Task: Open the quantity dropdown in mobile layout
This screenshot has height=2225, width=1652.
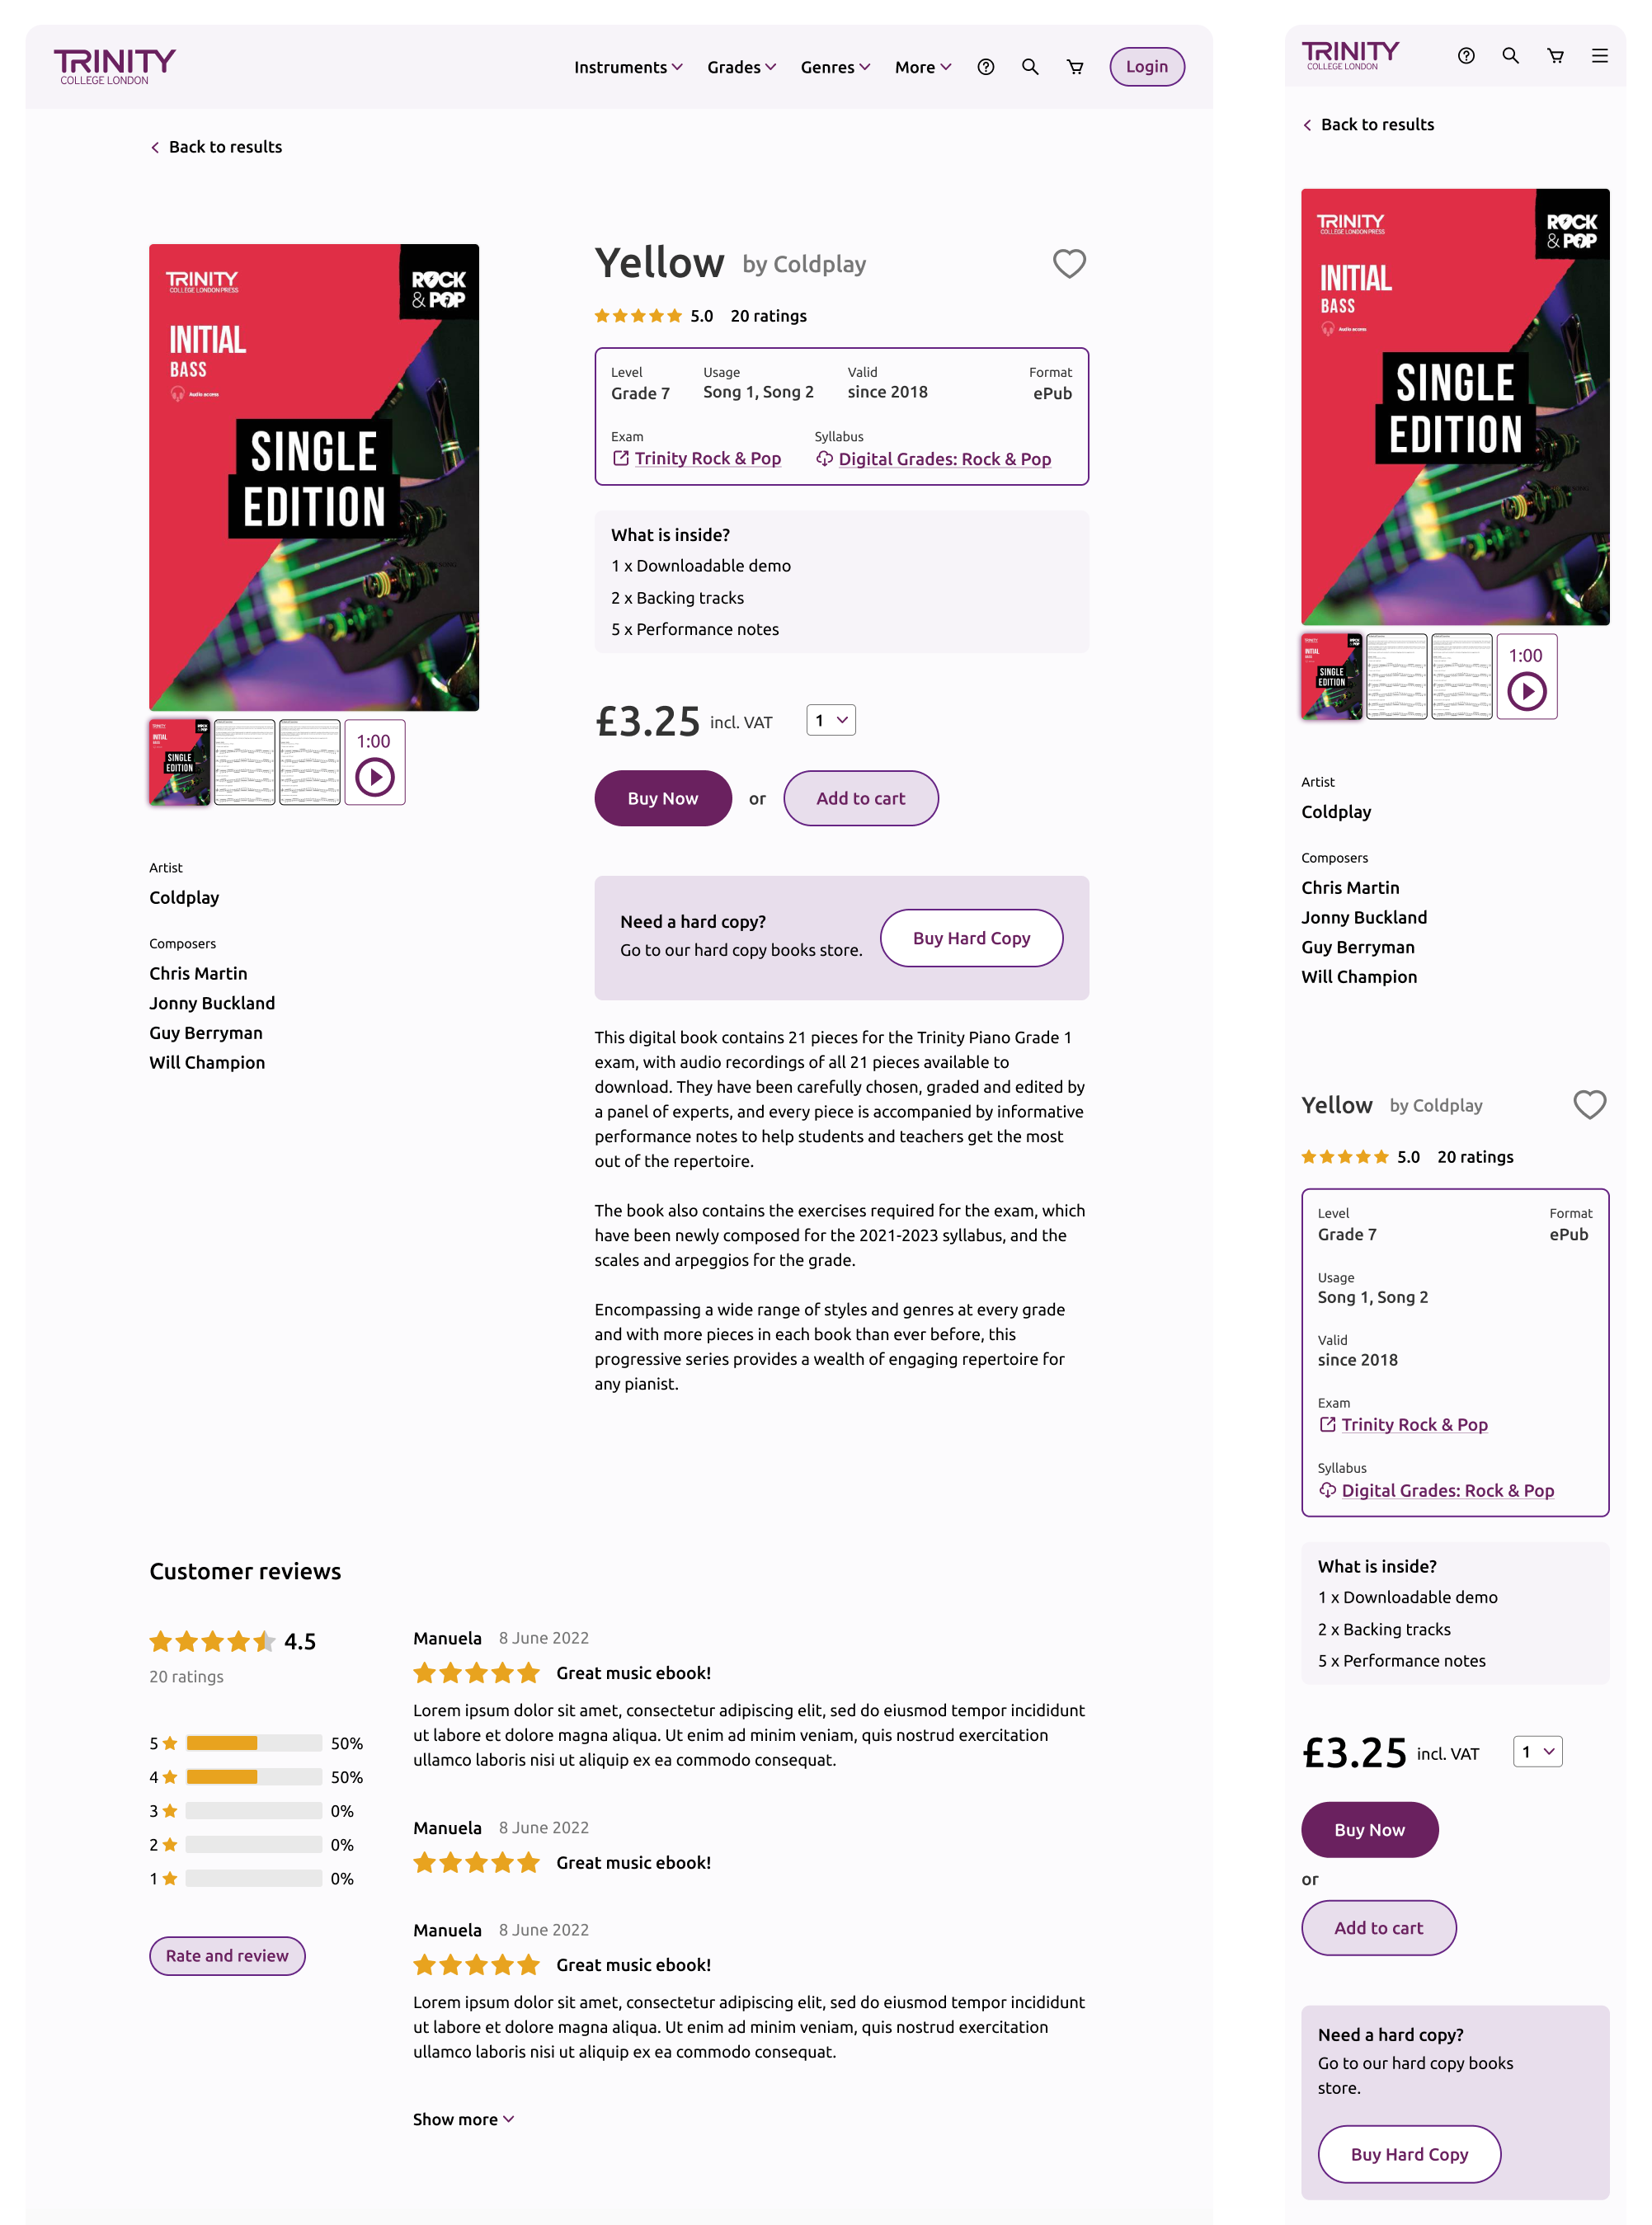Action: [1537, 1751]
